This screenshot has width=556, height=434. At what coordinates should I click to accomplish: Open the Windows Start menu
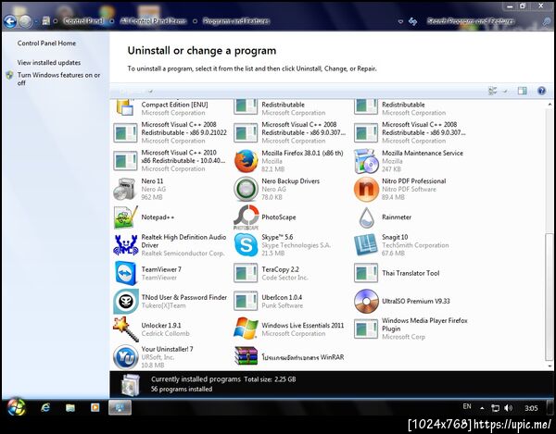pyautogui.click(x=16, y=407)
